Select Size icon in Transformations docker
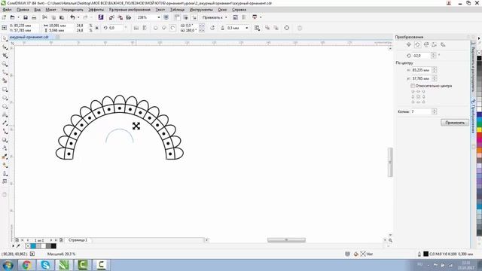This screenshot has width=482, height=271. tap(435, 45)
